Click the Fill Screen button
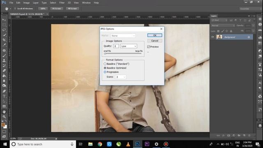The image size is (263, 148). pos(72,9)
